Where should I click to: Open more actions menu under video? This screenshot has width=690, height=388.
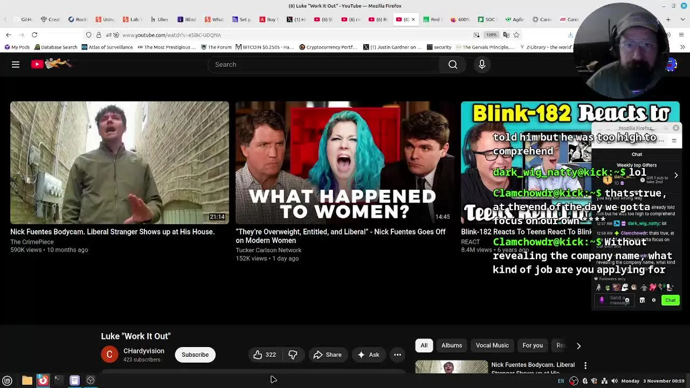[x=397, y=355]
